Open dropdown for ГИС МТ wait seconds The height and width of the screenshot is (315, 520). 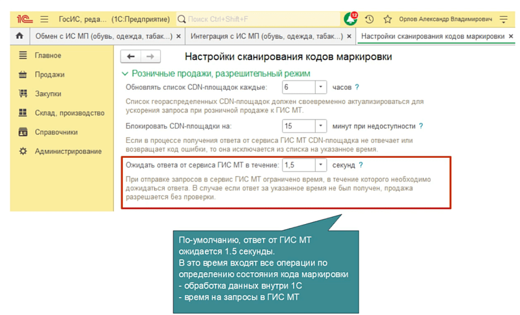click(321, 165)
